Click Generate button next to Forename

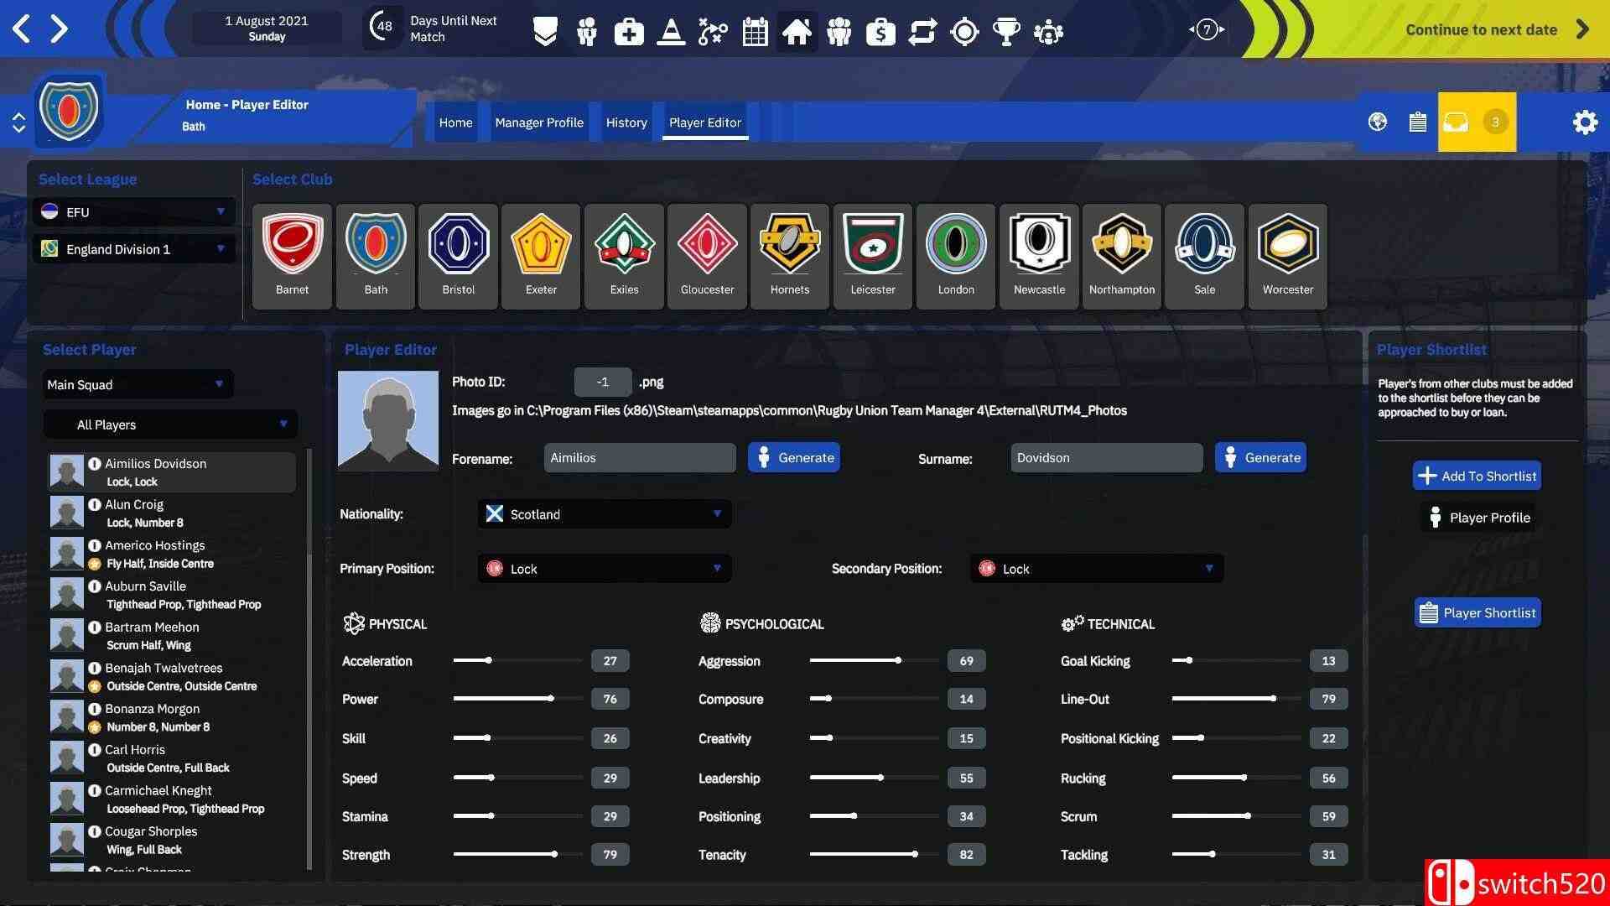click(x=793, y=458)
